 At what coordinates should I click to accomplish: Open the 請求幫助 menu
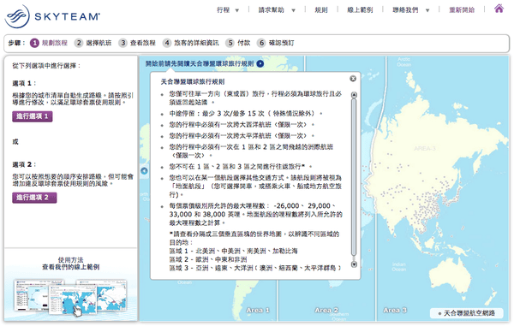coord(271,10)
